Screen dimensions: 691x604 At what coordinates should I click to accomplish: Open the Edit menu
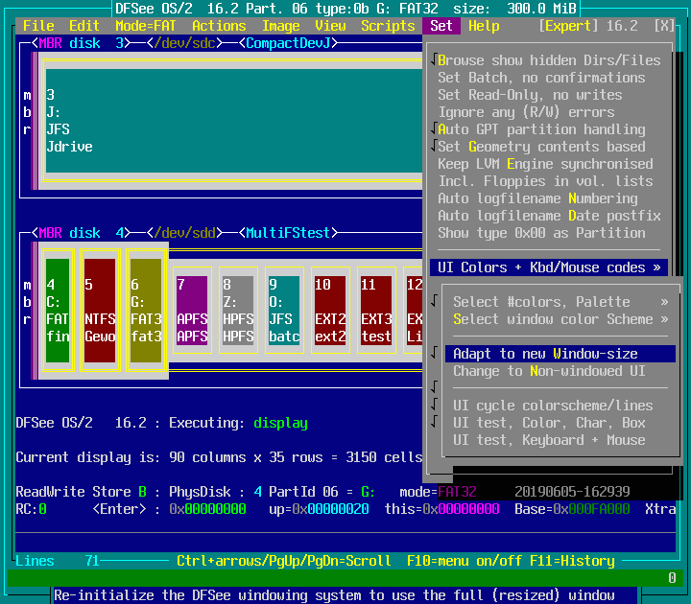tap(84, 26)
